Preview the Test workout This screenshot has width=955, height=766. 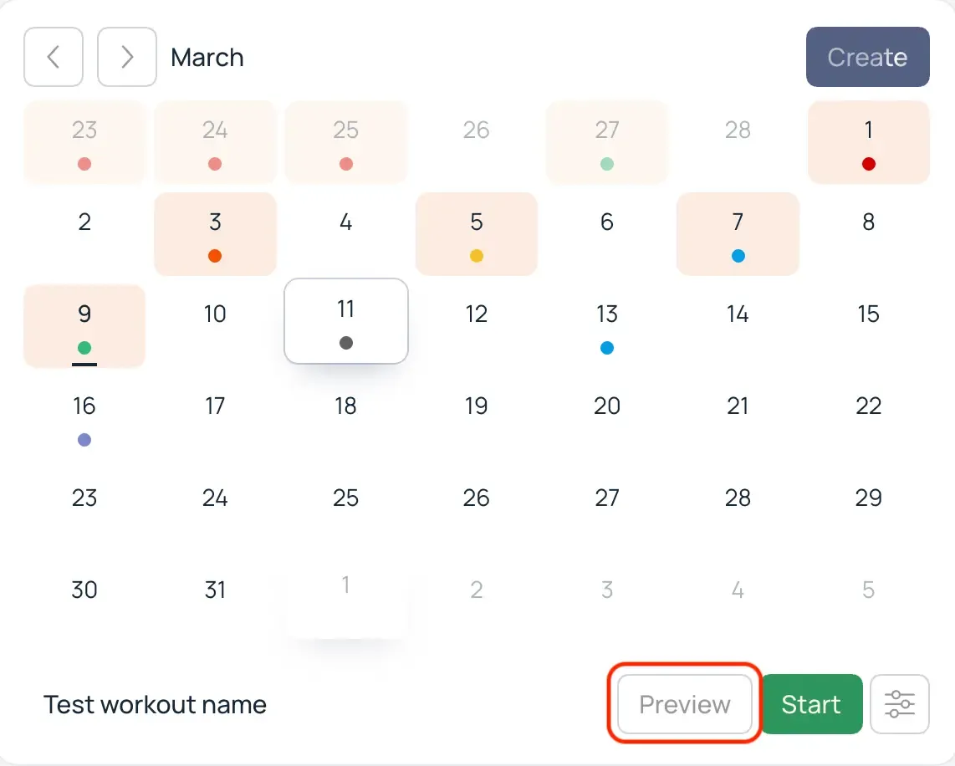tap(683, 704)
